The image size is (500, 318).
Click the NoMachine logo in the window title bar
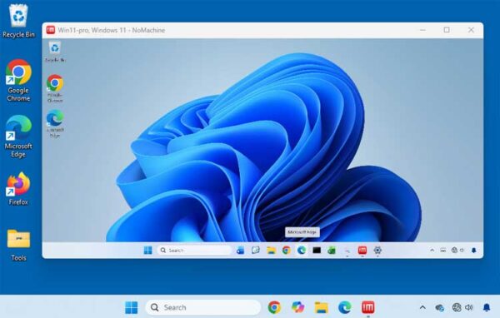51,30
